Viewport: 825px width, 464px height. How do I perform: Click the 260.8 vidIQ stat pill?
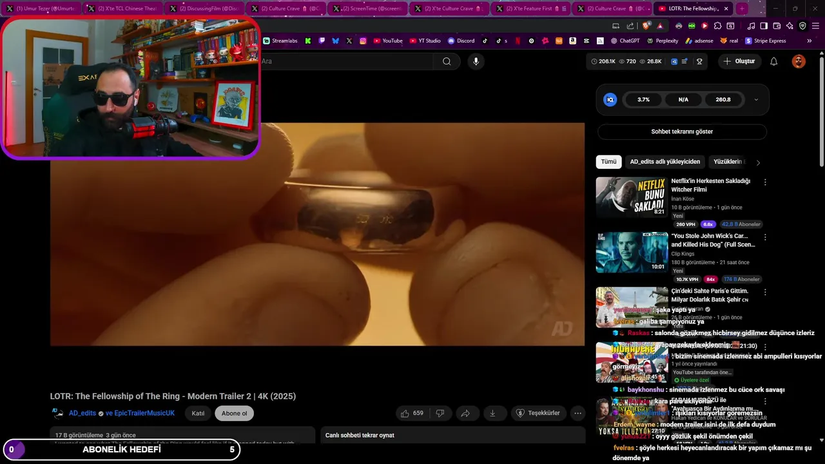723,100
